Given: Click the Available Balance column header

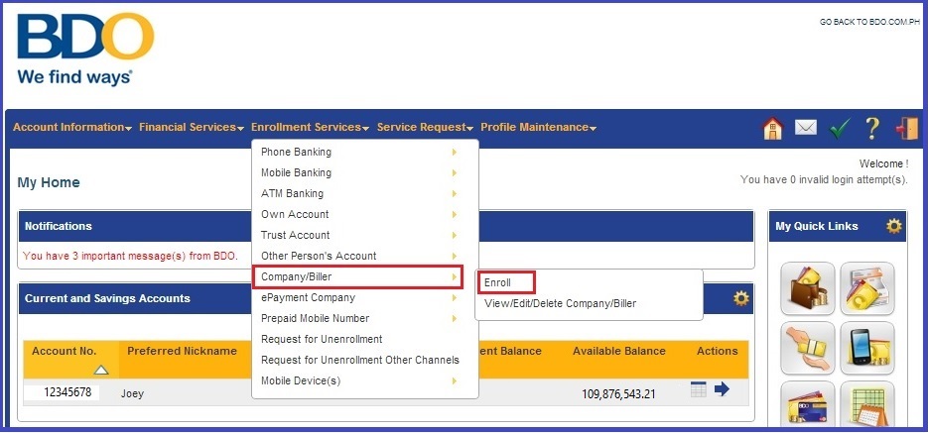Looking at the screenshot, I should coord(619,351).
